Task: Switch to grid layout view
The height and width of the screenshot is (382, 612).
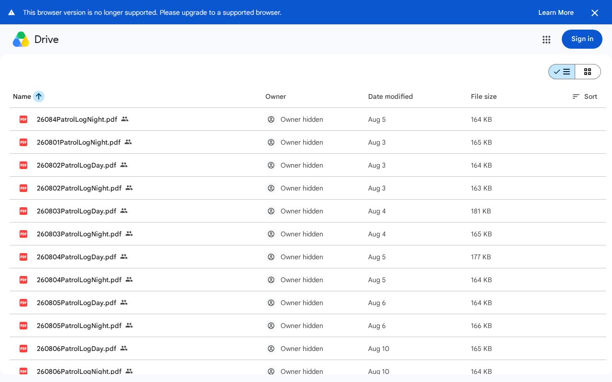Action: [588, 72]
